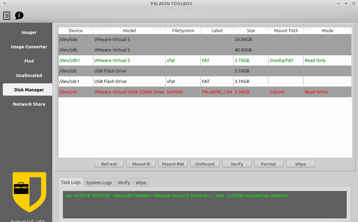Sort by the Model column header
Screen dimensions: 358x222
129,30
